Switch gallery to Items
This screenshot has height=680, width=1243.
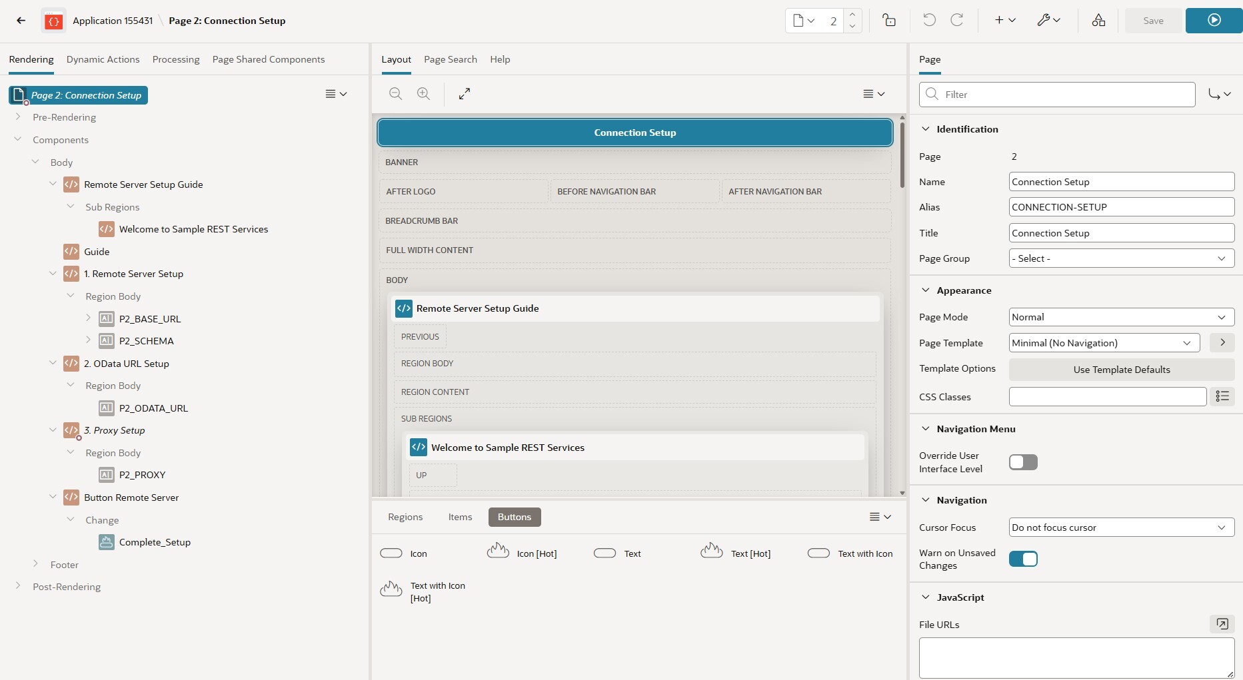click(x=460, y=517)
